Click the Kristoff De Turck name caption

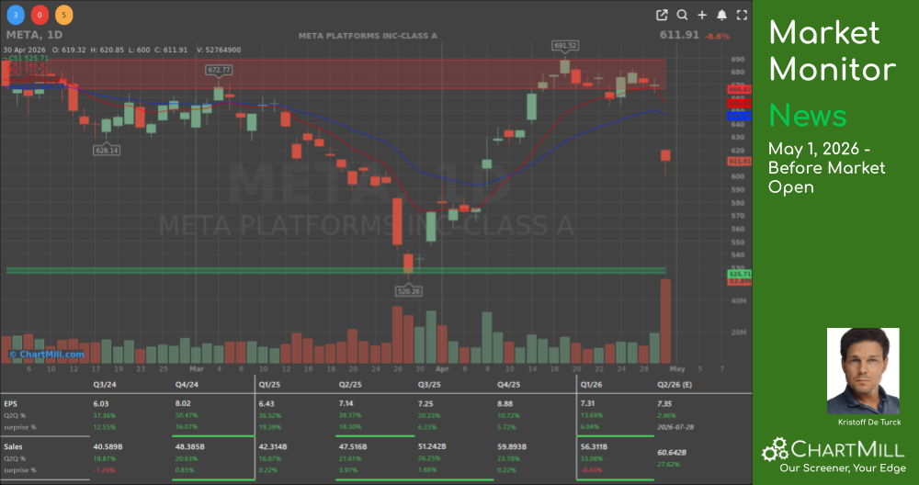[x=869, y=422]
